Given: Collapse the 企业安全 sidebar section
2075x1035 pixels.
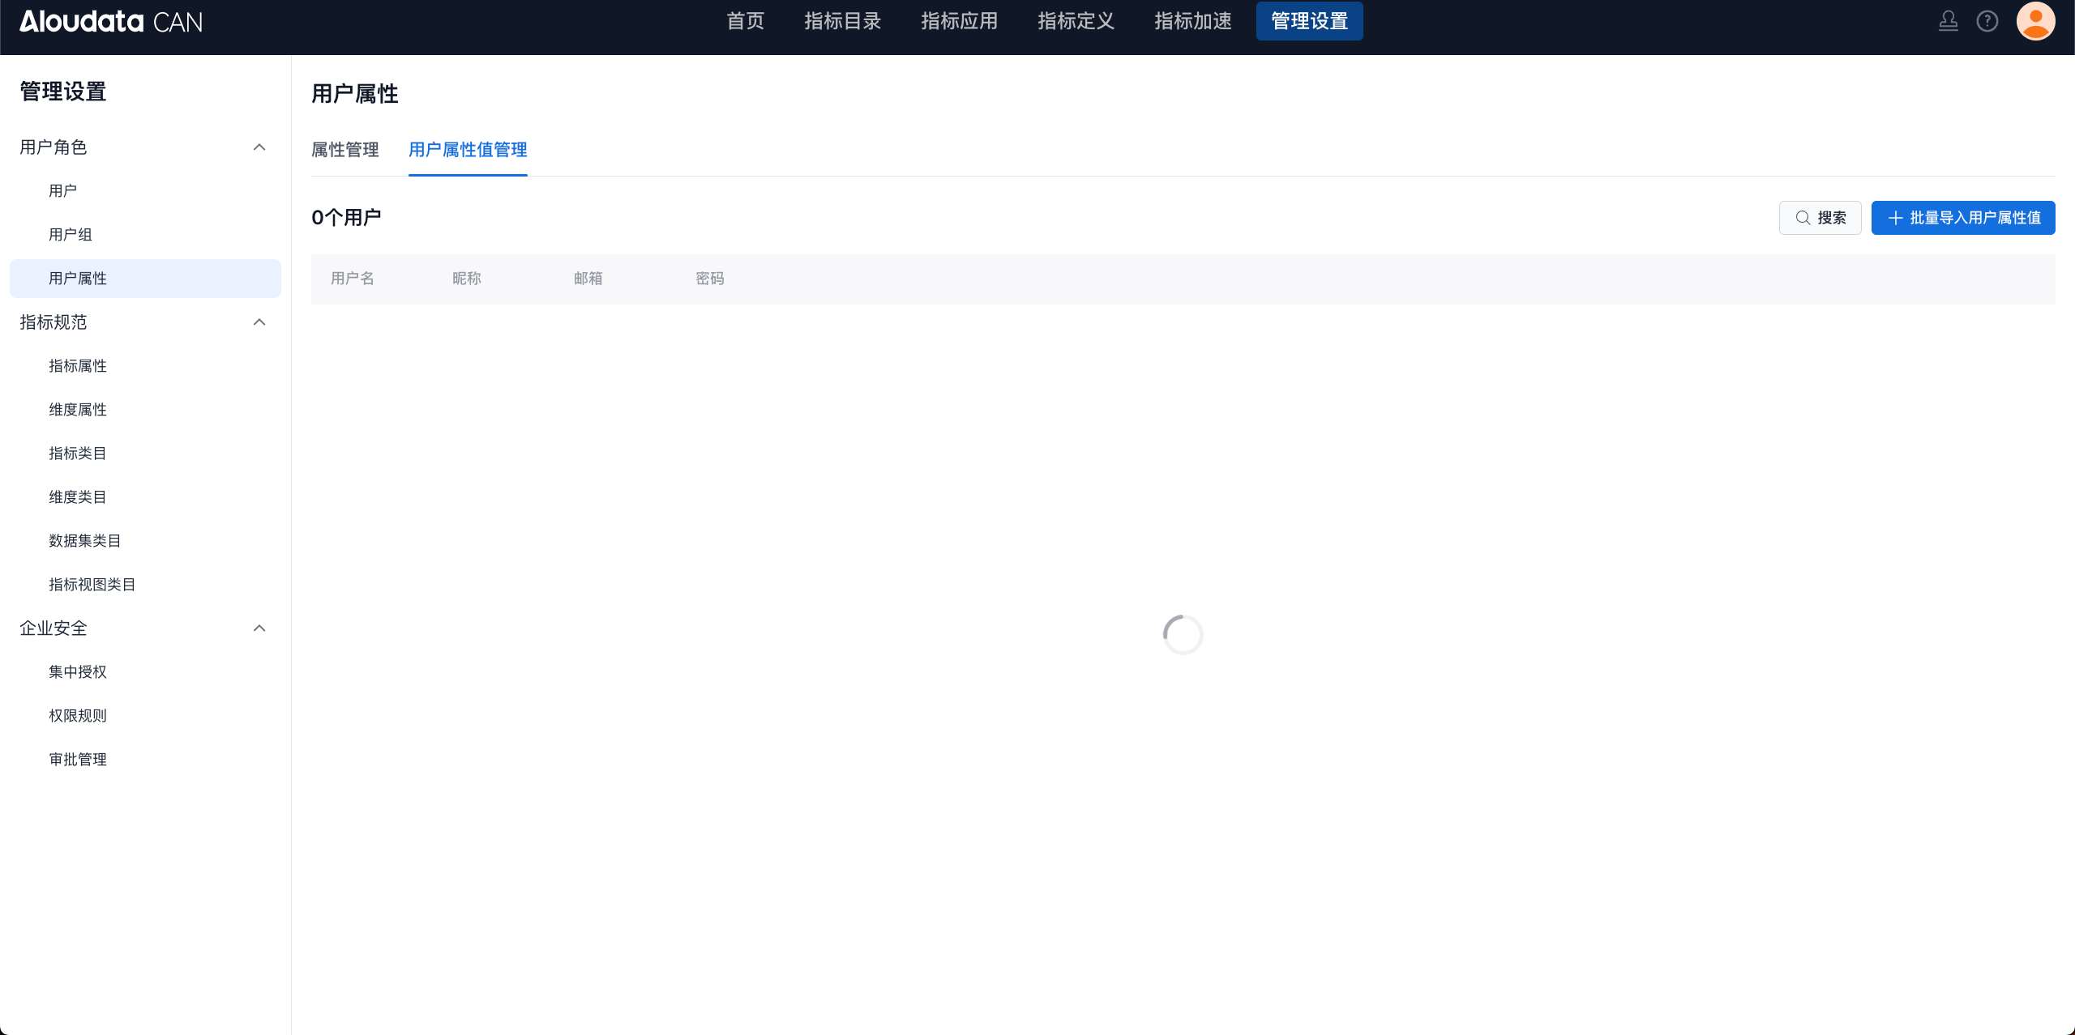Looking at the screenshot, I should point(259,628).
